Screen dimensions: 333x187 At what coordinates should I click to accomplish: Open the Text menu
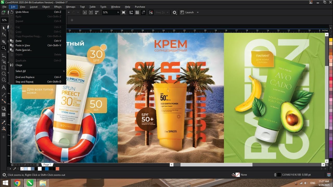(82, 7)
